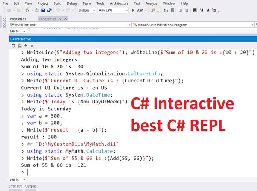The height and width of the screenshot is (191, 257).
Task: Open the Build menu
Action: (x=58, y=3)
